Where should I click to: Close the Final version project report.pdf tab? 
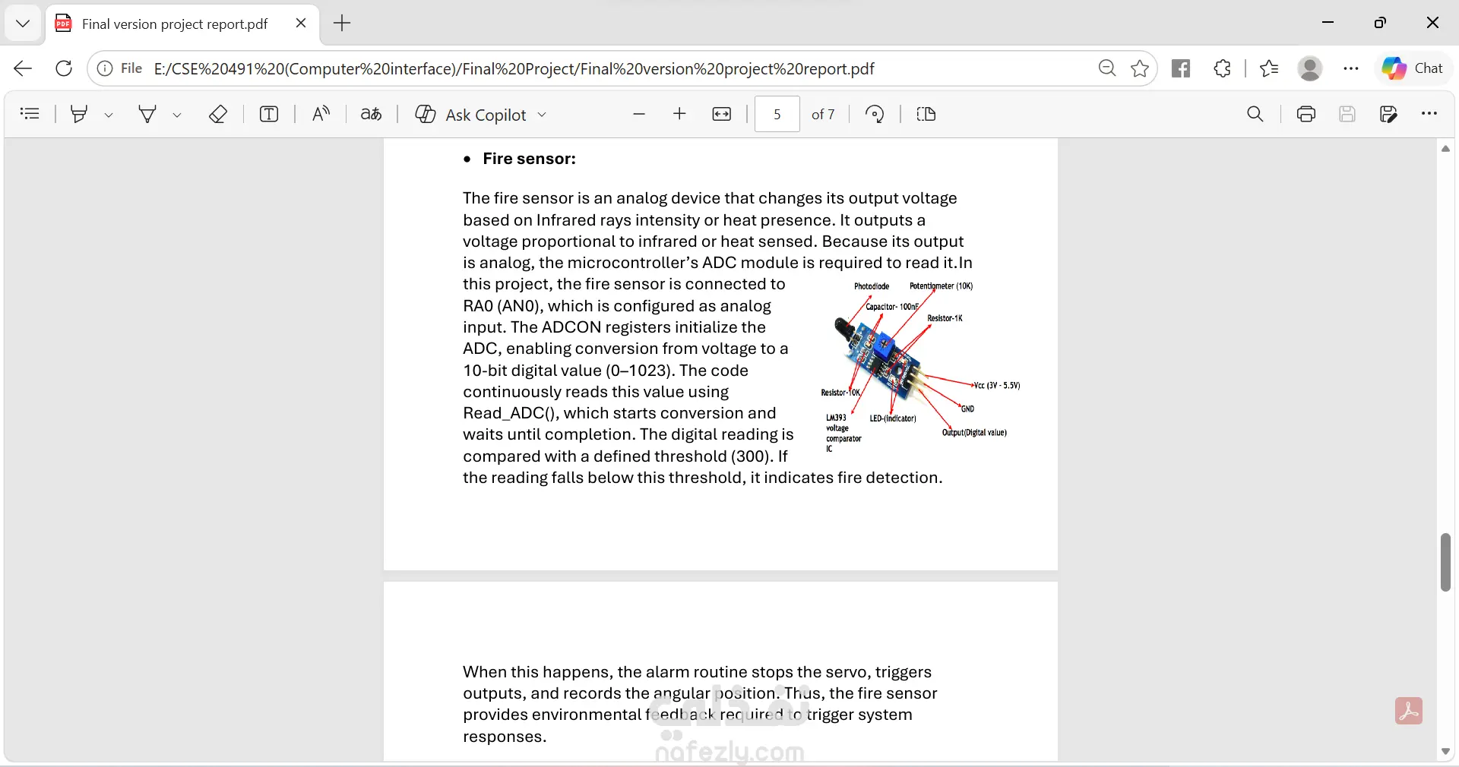pos(301,24)
